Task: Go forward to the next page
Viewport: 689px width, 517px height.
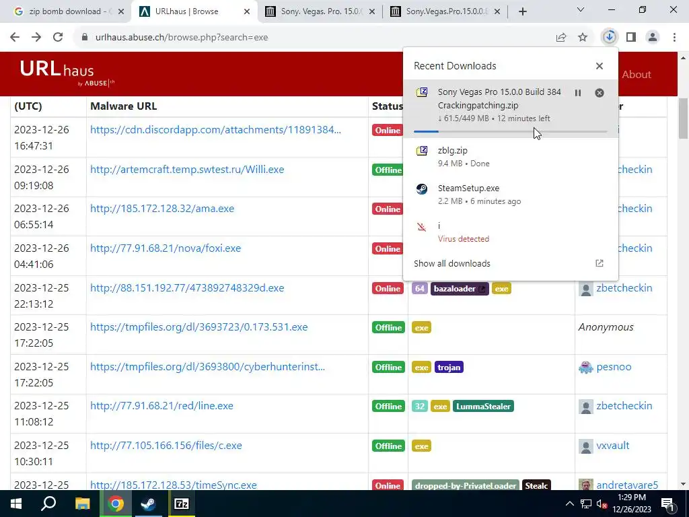Action: (x=36, y=38)
